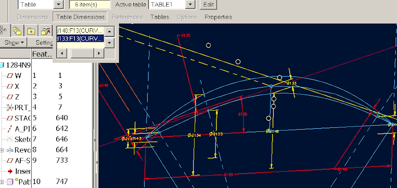Expand the Pattern tree node
Screen dimensions: 397x188
pos(2,182)
